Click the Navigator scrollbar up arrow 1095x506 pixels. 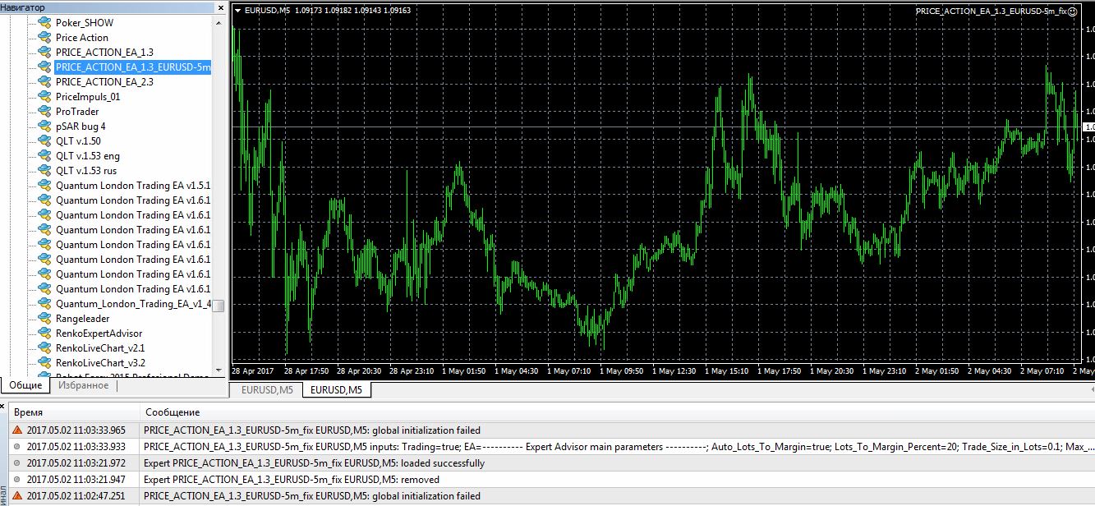[x=219, y=22]
